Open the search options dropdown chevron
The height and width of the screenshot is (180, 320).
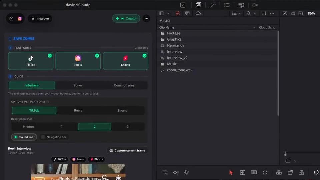click(x=255, y=13)
